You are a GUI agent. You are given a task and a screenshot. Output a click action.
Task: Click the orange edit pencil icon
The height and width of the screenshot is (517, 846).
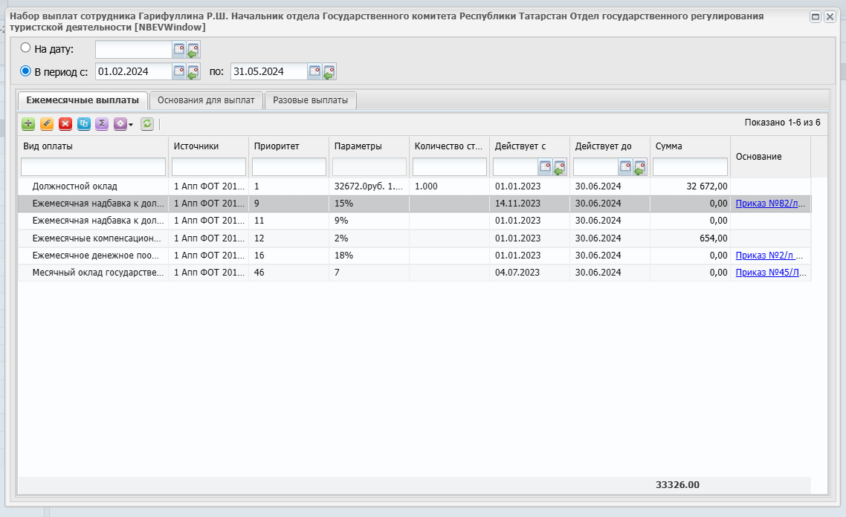pyautogui.click(x=47, y=124)
